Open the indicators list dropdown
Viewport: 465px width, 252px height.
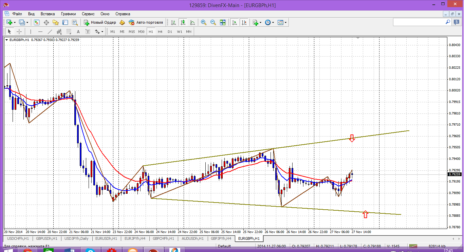pos(260,22)
